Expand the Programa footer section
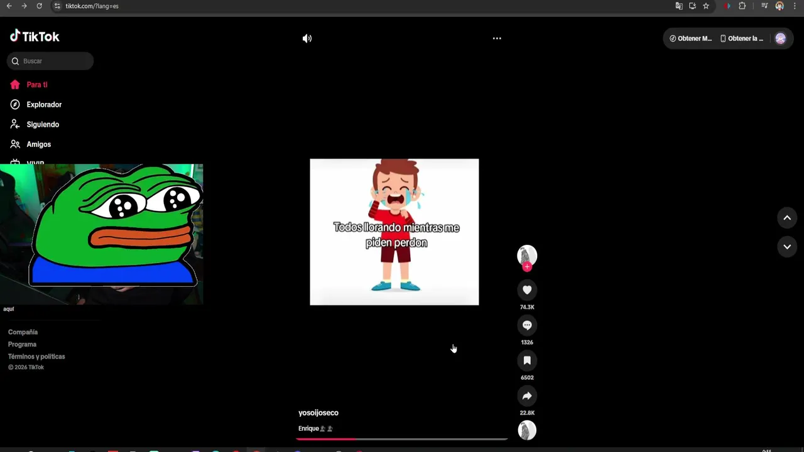Viewport: 804px width, 452px height. 22,344
